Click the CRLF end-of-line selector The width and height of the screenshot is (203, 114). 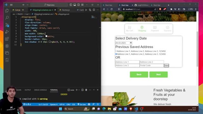point(68,104)
